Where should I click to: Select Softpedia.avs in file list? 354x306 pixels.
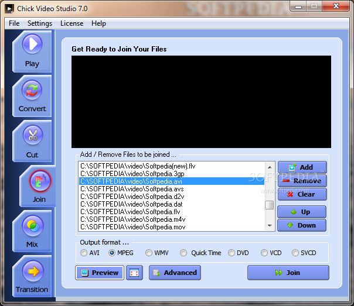click(x=172, y=189)
